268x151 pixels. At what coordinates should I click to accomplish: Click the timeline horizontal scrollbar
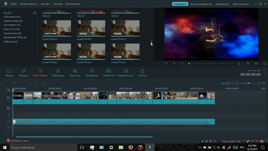[x=84, y=137]
